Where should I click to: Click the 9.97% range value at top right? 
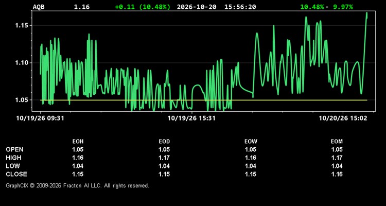[x=343, y=7]
